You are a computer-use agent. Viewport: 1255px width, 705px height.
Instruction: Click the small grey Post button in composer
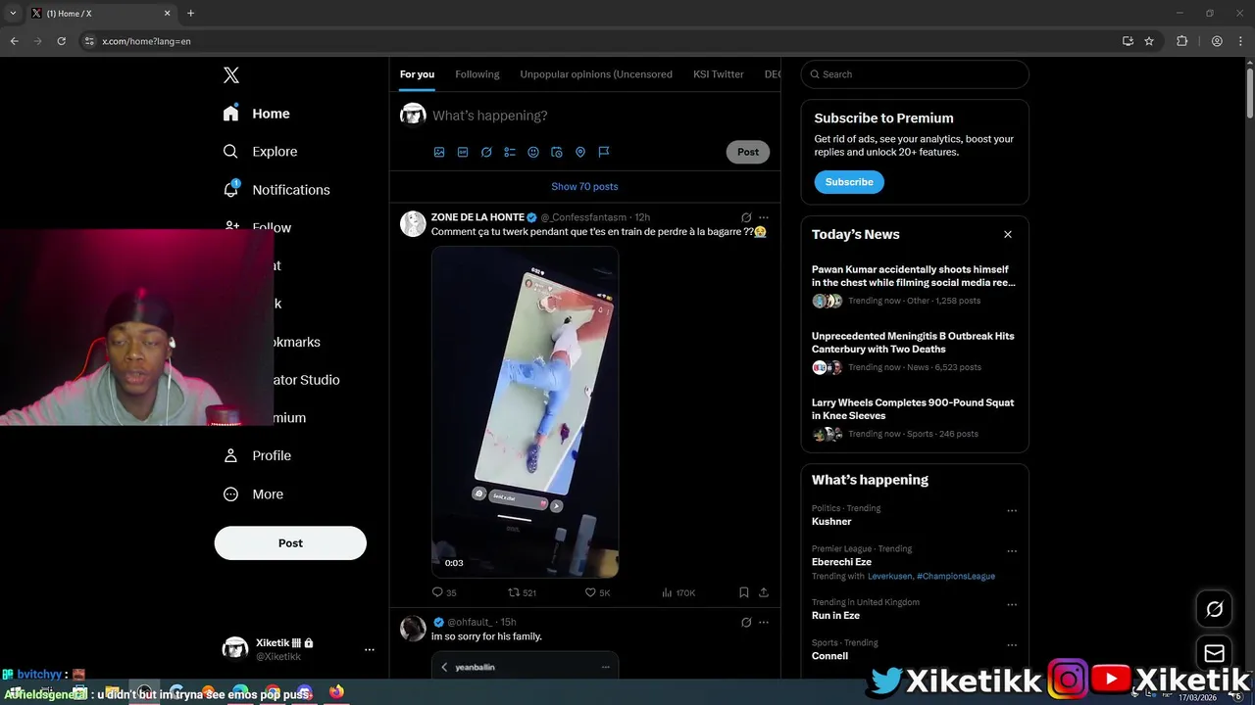coord(748,152)
